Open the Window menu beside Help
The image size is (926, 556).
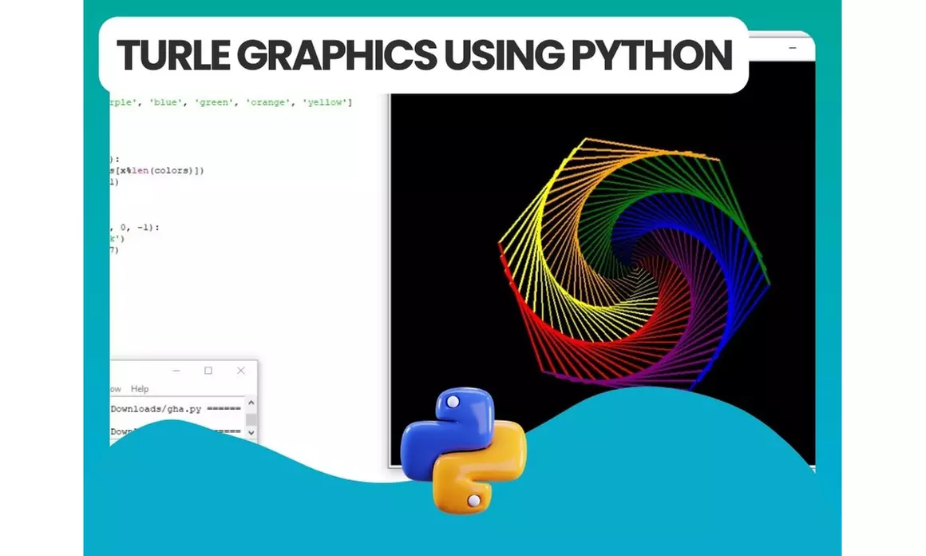tap(114, 389)
